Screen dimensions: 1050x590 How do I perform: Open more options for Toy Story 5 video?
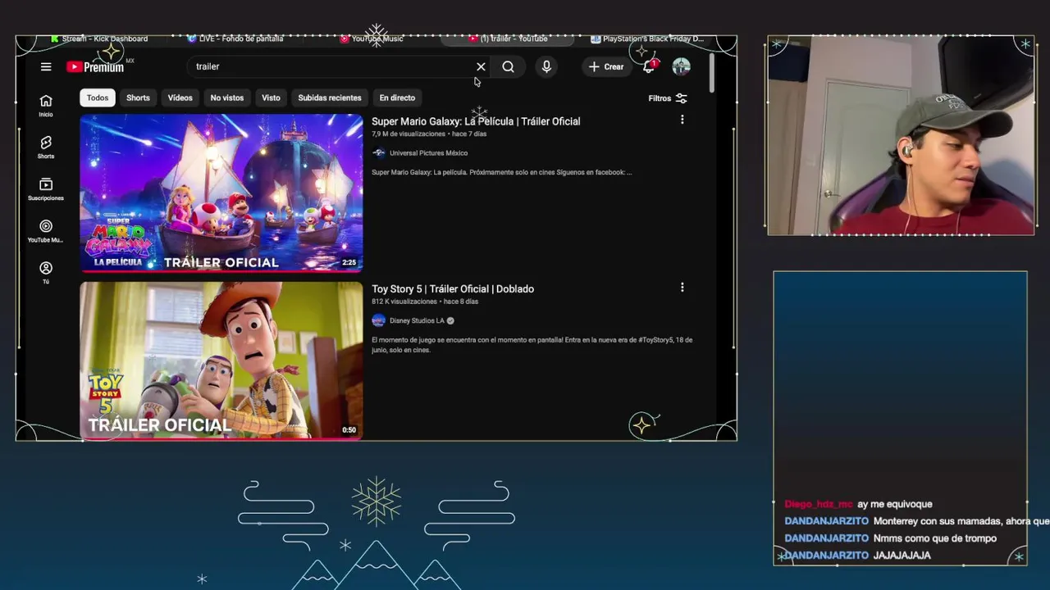click(682, 288)
